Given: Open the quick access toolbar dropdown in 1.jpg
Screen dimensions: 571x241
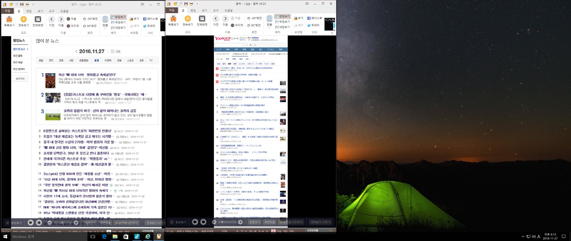Looking at the screenshot, I should click(197, 4).
